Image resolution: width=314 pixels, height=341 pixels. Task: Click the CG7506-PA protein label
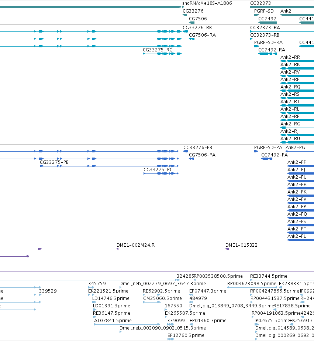click(x=202, y=155)
